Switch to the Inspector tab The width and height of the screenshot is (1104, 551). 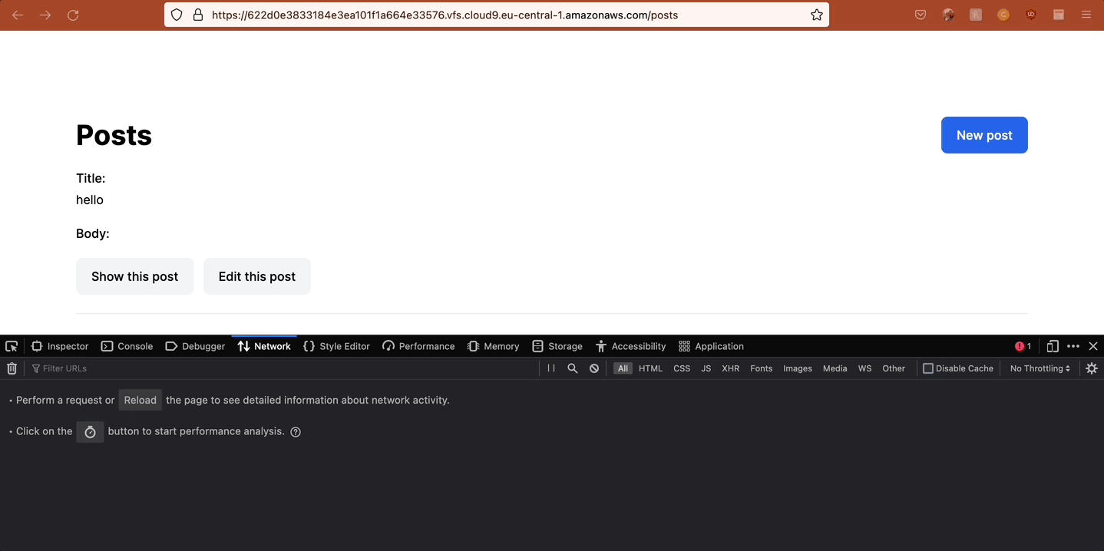[60, 346]
